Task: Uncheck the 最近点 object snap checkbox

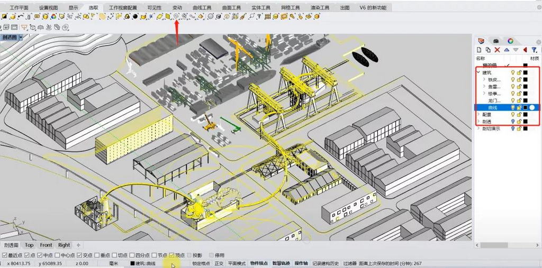Action: tap(5, 255)
